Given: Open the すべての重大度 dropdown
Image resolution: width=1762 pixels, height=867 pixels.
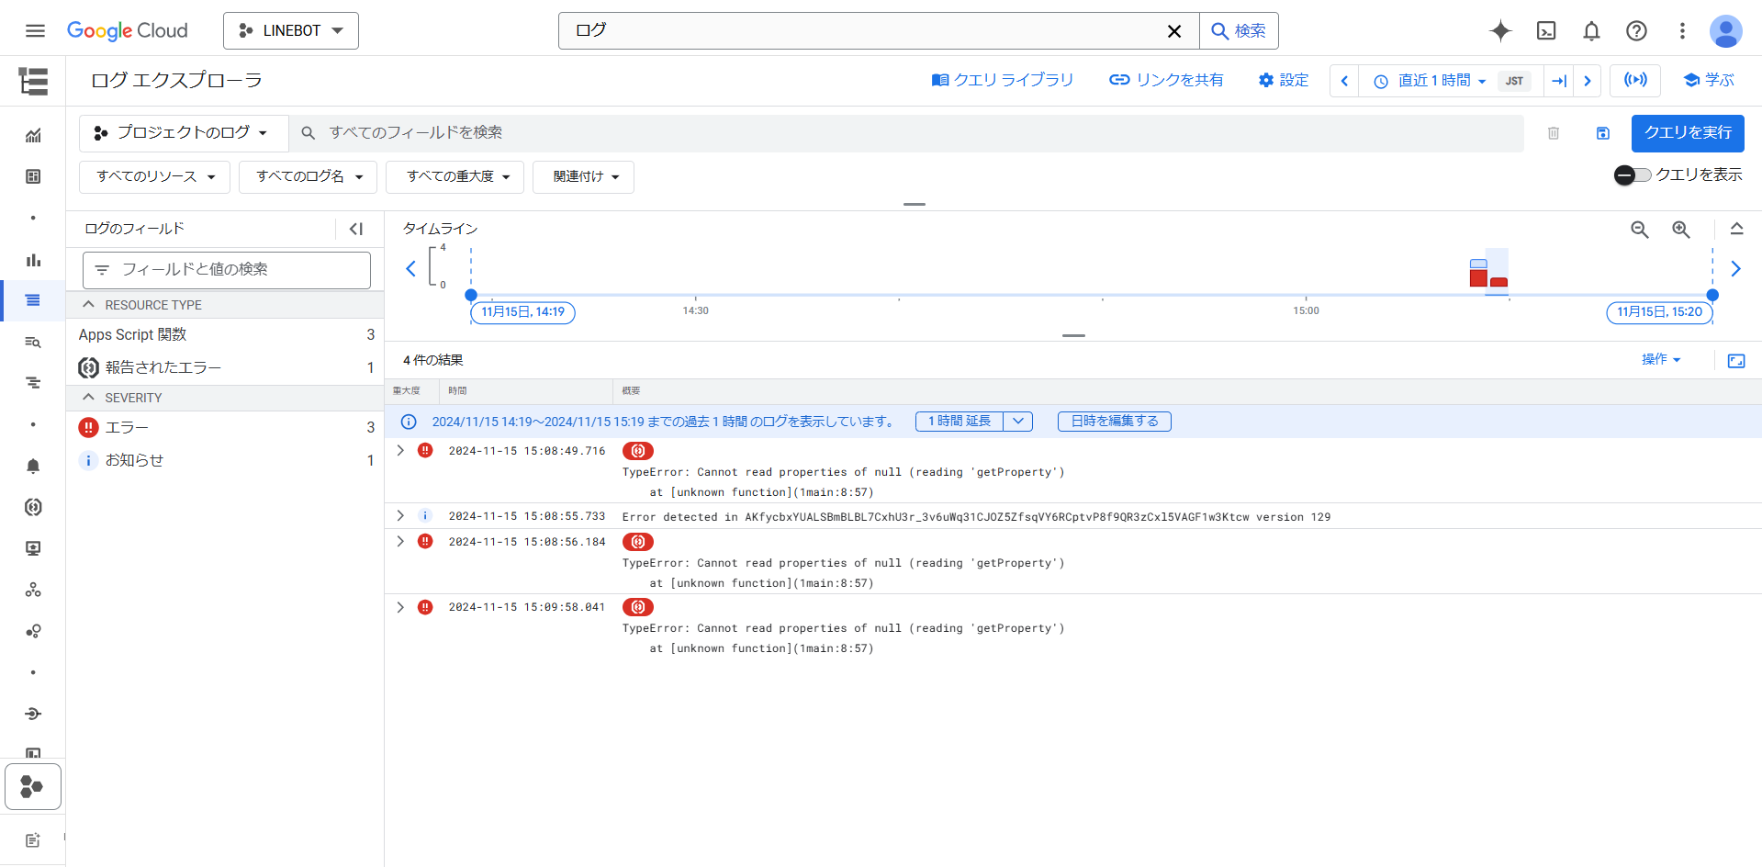Looking at the screenshot, I should pyautogui.click(x=455, y=176).
